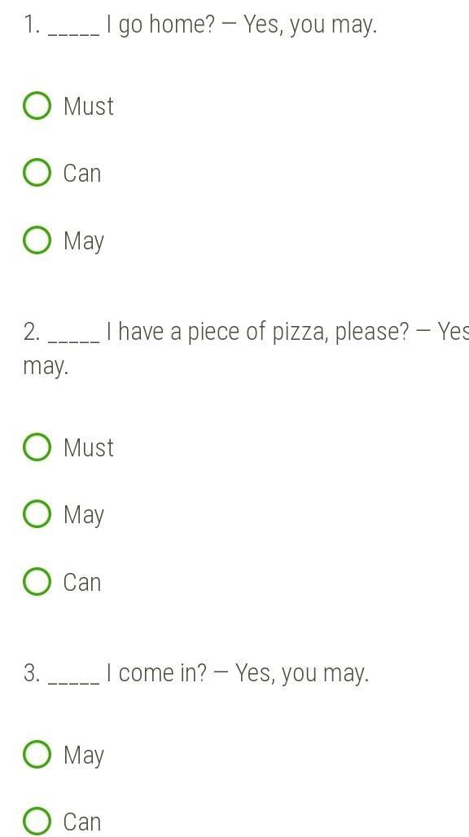This screenshot has height=837, width=469.
Task: Click the 'I go home?' question text
Action: [x=160, y=25]
